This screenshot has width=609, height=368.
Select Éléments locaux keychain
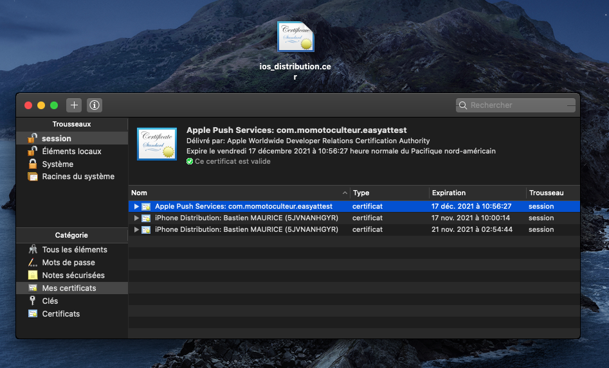[x=72, y=151]
